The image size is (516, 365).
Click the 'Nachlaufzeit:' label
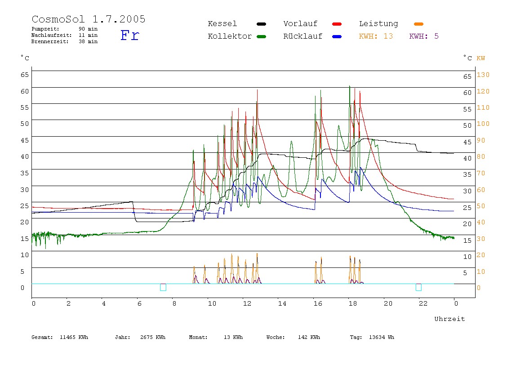pos(52,35)
